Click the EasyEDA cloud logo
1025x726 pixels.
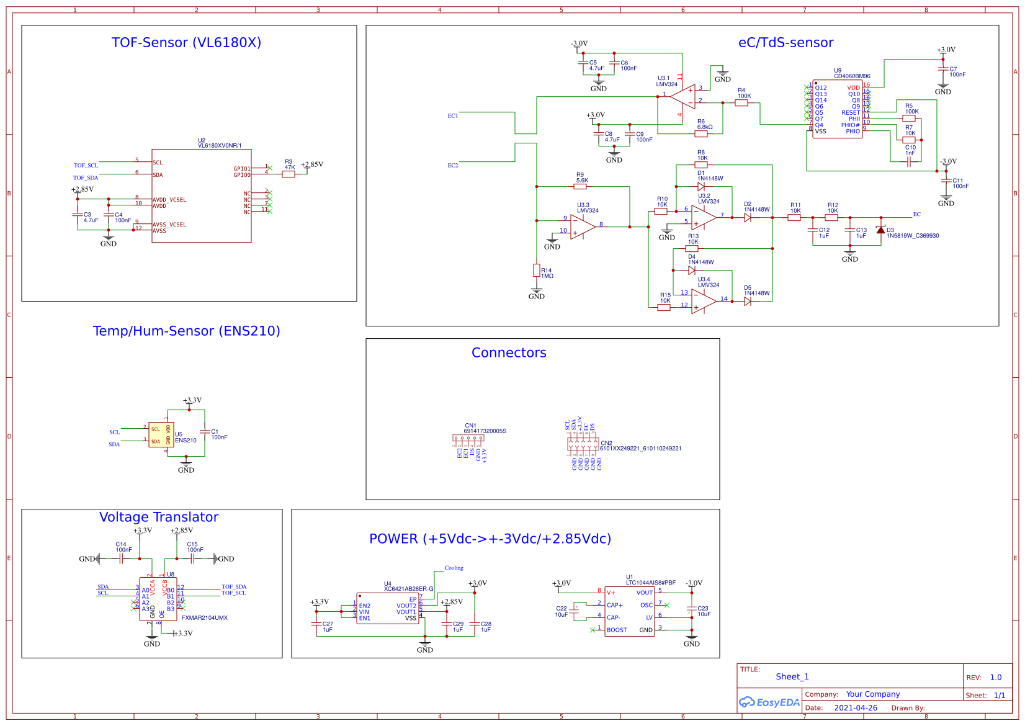pos(750,702)
